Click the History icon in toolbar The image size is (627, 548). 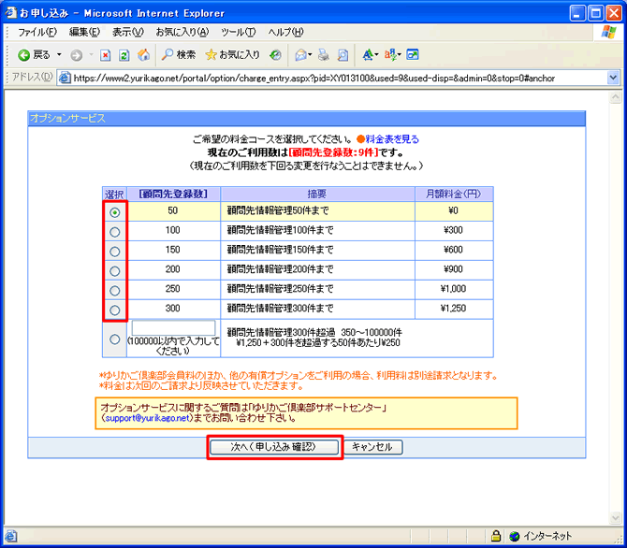275,54
